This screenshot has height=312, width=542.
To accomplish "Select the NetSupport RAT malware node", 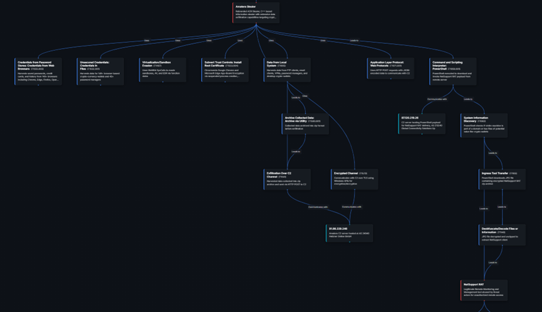I will 486,288.
